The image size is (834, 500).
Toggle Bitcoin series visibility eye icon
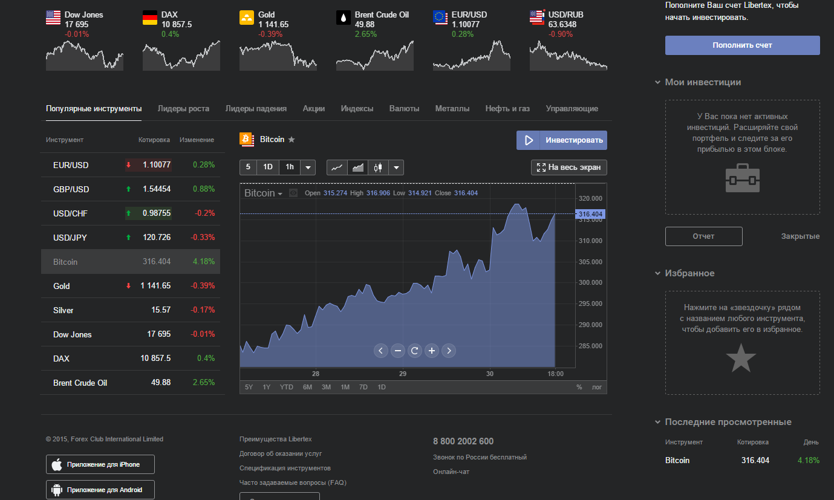pyautogui.click(x=293, y=193)
